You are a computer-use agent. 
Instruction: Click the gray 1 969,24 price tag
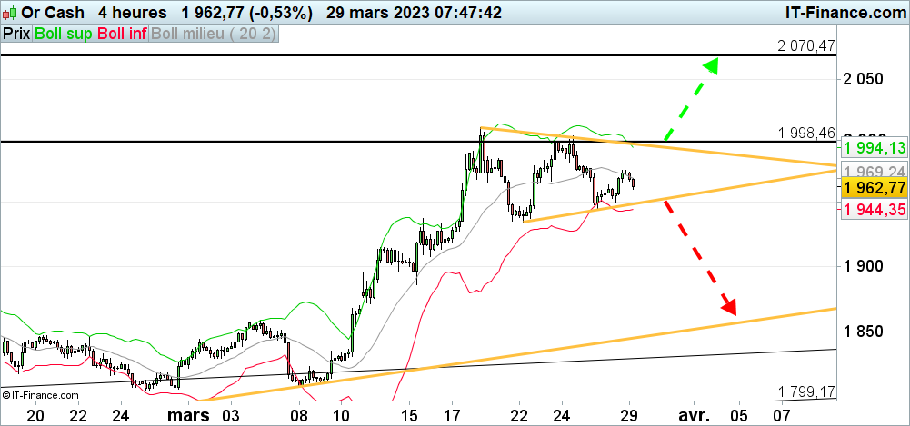(873, 171)
